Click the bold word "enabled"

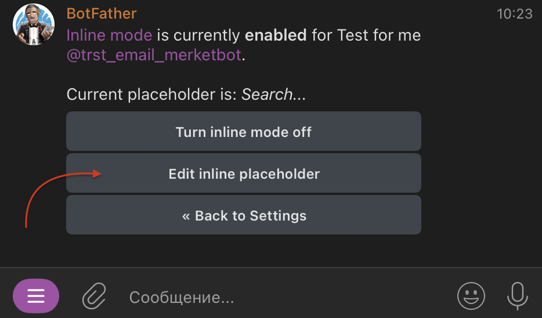pos(276,35)
